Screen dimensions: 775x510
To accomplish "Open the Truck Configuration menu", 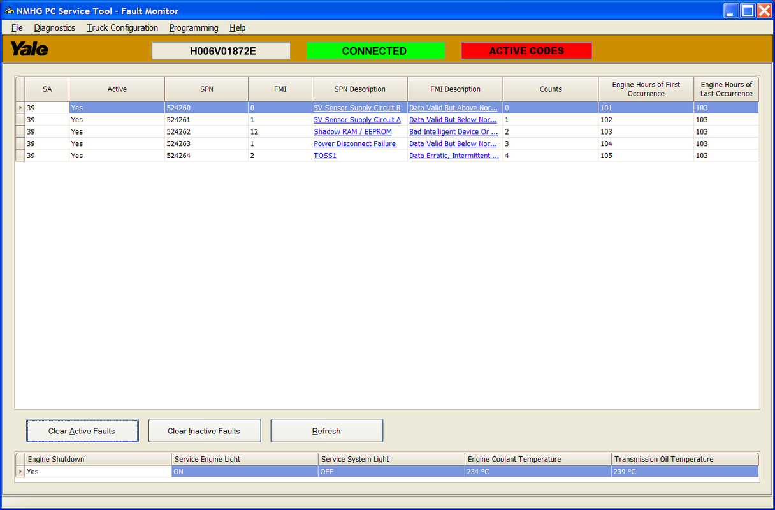I will point(122,27).
